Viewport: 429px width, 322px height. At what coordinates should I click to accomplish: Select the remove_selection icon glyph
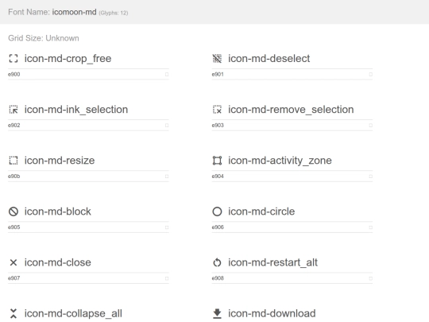point(217,109)
